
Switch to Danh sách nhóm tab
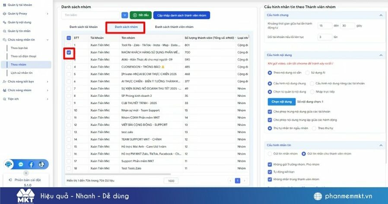126,27
